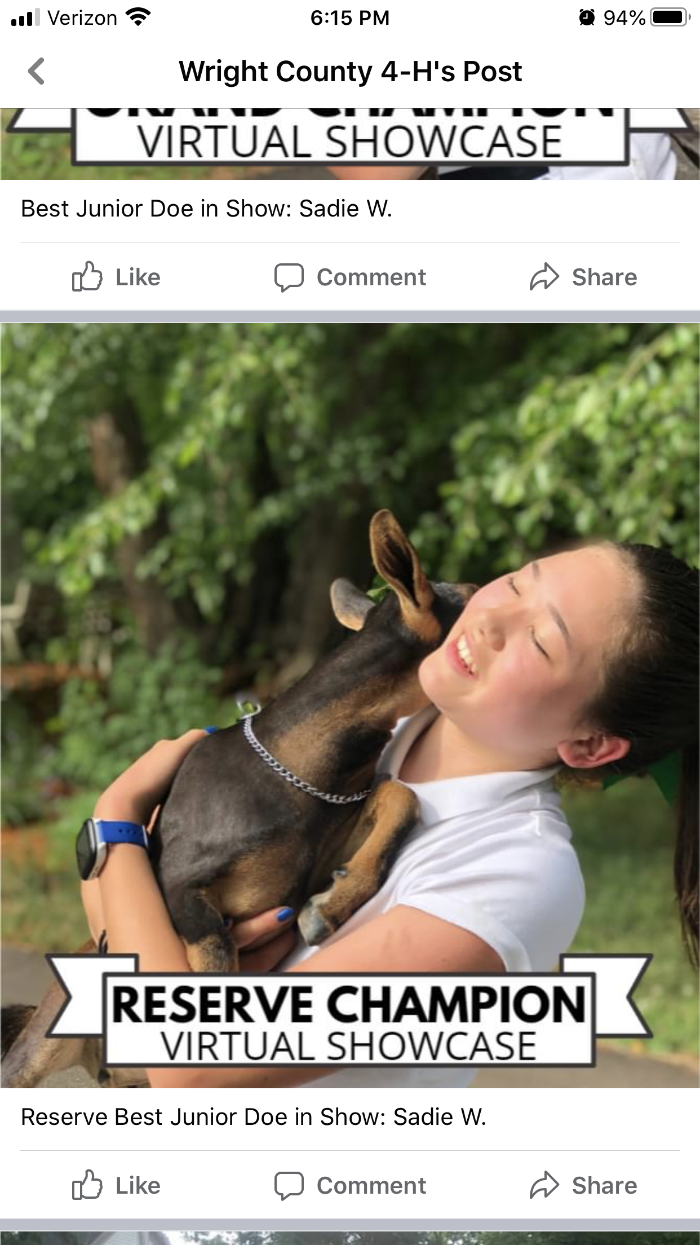Click the speech bubble icon under Reserve Best Junior Doe

click(x=289, y=1186)
